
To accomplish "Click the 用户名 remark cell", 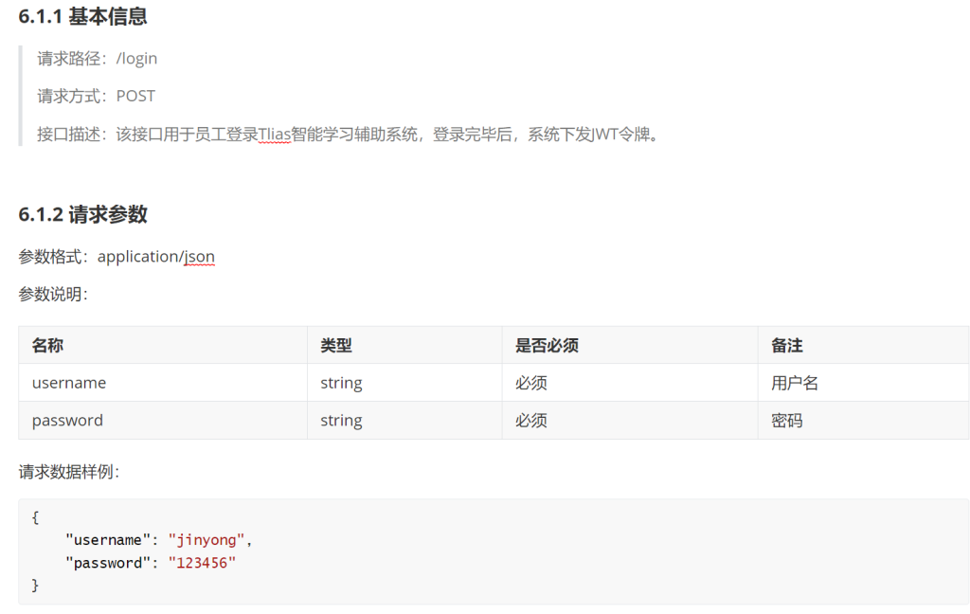I will coord(795,384).
